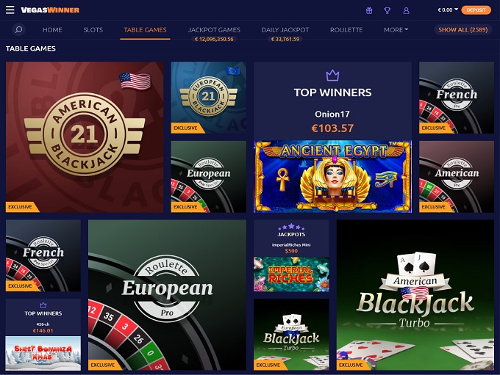Expand the More menu
This screenshot has height=375, width=500.
pos(396,29)
